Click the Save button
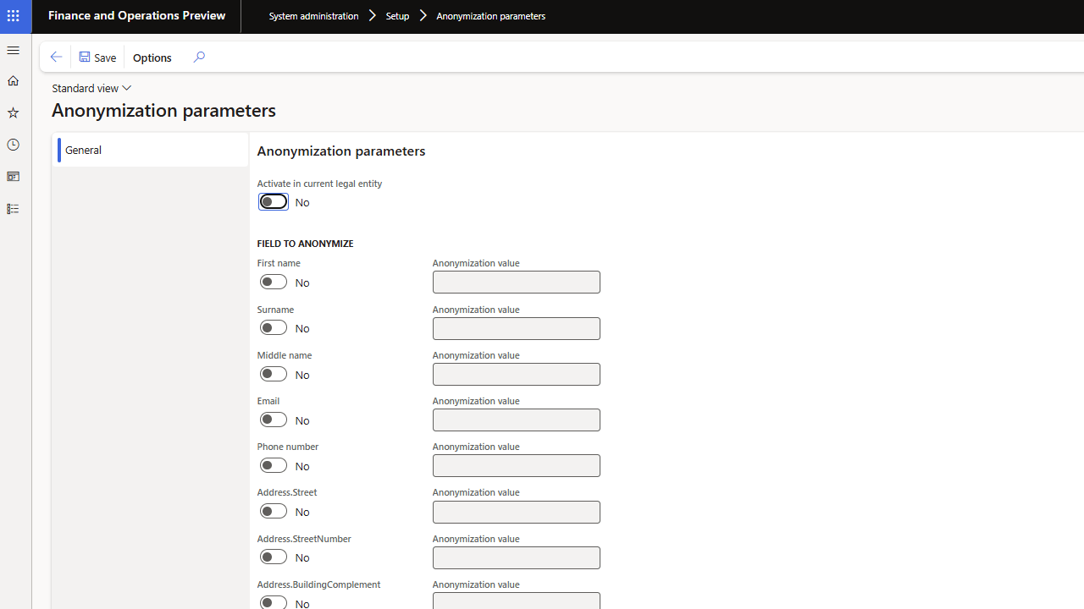This screenshot has width=1084, height=609. point(97,57)
